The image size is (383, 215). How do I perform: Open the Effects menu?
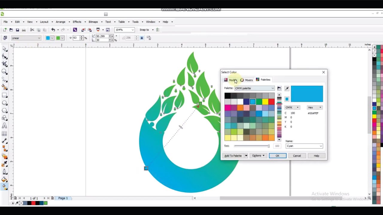(77, 22)
